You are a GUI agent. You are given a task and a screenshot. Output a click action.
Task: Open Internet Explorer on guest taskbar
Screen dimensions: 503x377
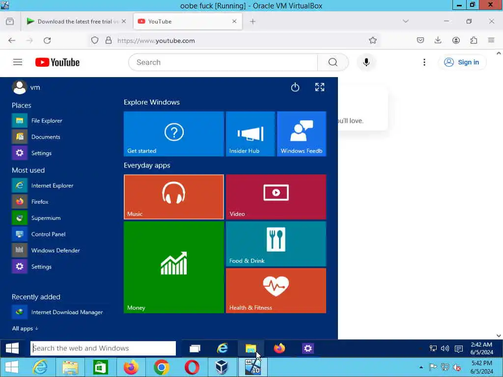pyautogui.click(x=222, y=348)
